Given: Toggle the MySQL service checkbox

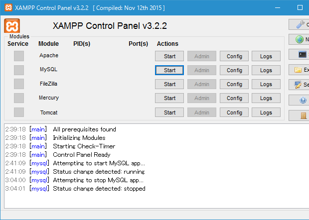Looking at the screenshot, I should (x=19, y=70).
